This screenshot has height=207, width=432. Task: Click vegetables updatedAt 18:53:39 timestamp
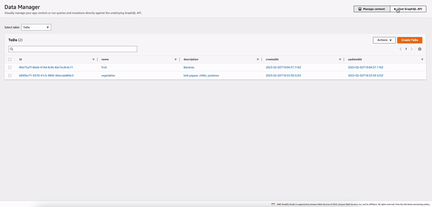pos(366,75)
